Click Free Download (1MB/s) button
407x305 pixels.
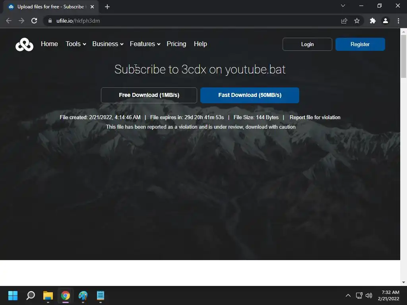pyautogui.click(x=149, y=95)
